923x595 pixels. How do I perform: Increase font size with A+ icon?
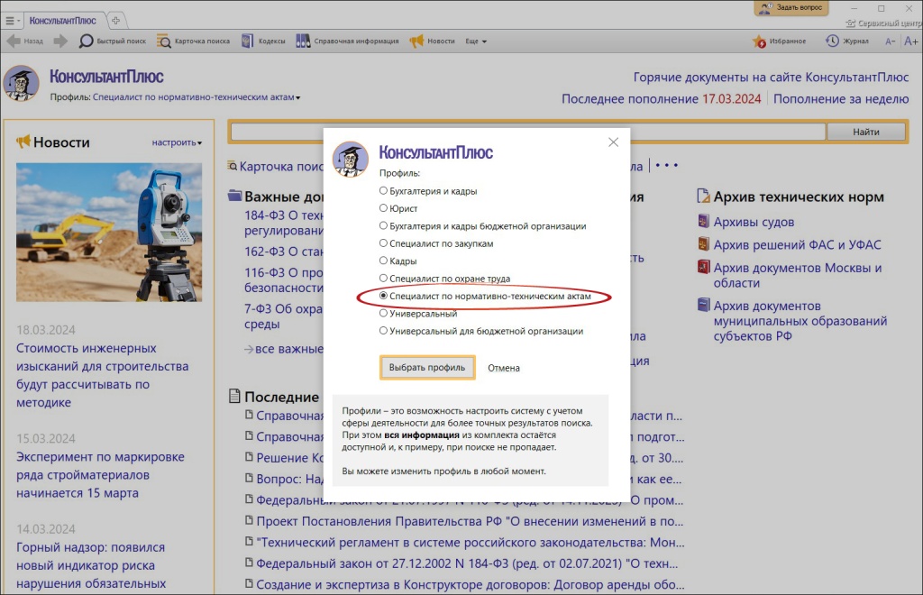pyautogui.click(x=910, y=41)
